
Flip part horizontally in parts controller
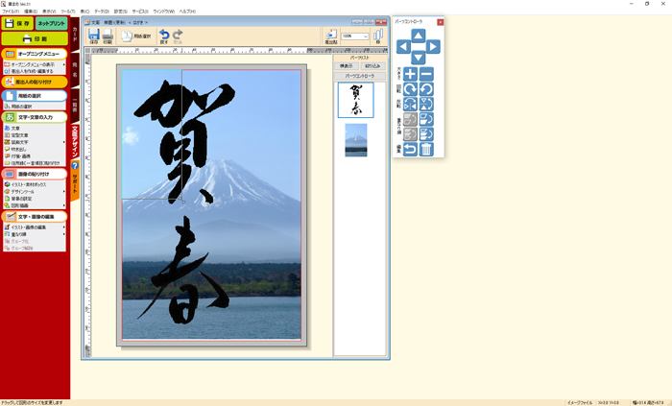tap(411, 104)
